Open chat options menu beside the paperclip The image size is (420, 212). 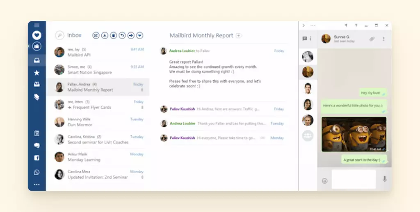coord(383,39)
